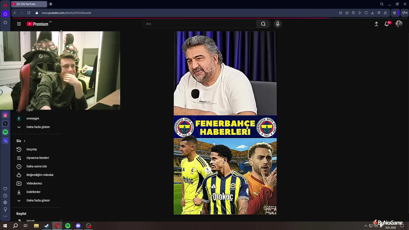Viewport: 409px width, 230px height.
Task: Open Opera downloads icon
Action: tap(373, 13)
